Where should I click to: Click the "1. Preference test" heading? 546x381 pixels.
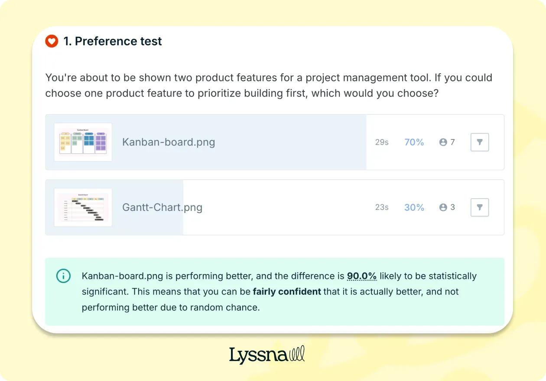pyautogui.click(x=113, y=42)
